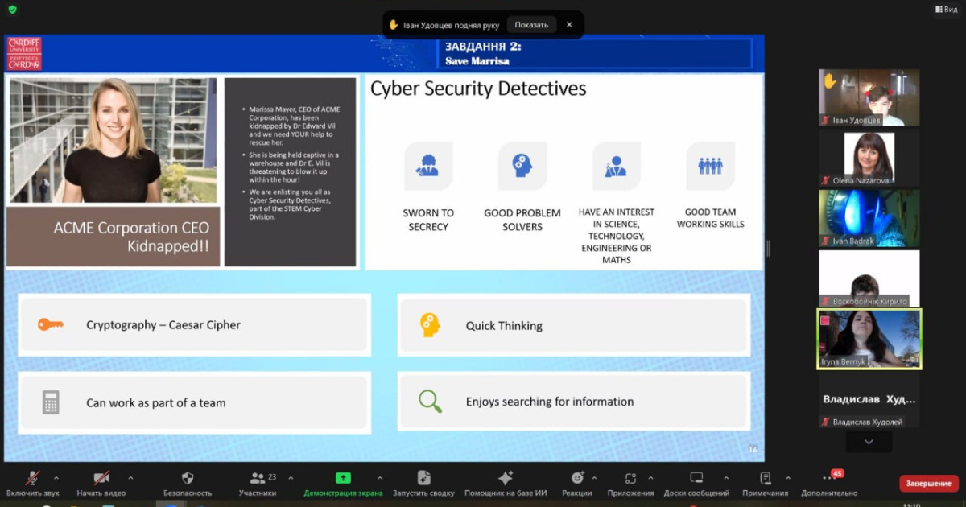Open the Приложения apps icon
This screenshot has height=507, width=966.
630,478
